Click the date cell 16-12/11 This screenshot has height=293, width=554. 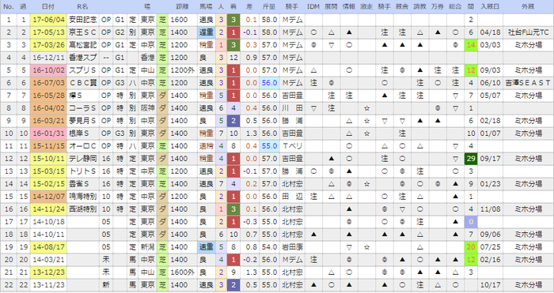click(48, 58)
